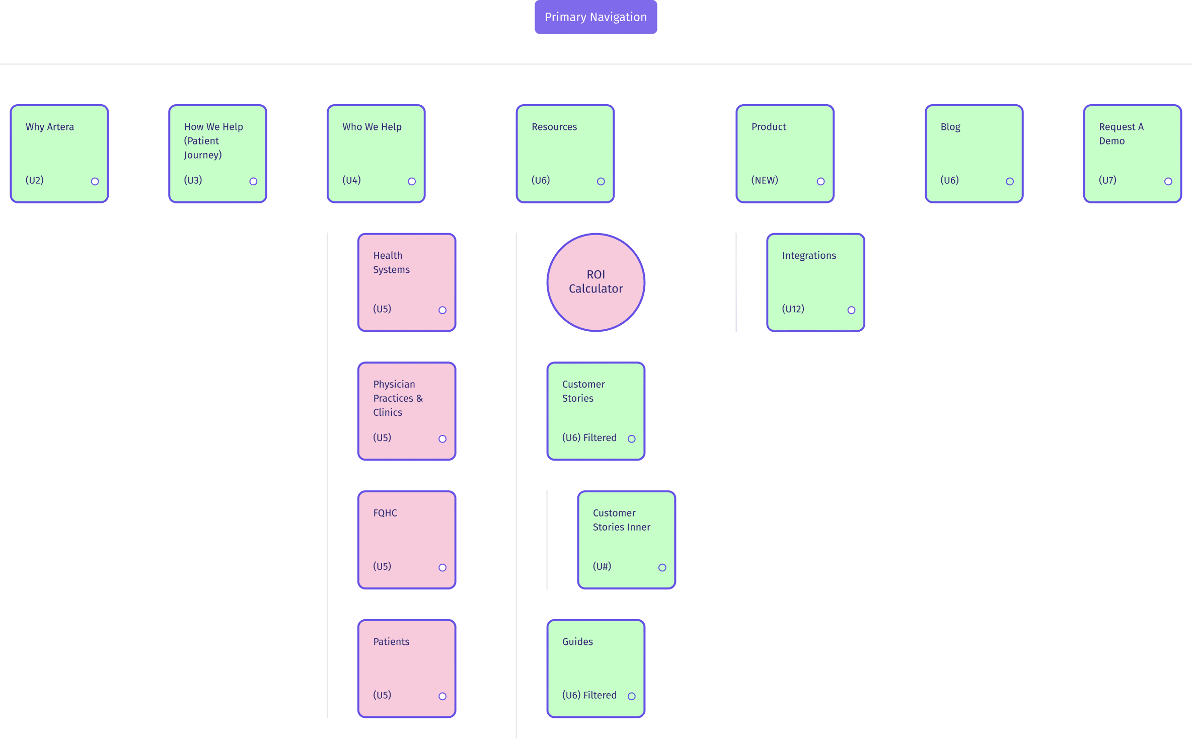Image resolution: width=1192 pixels, height=738 pixels.
Task: Click the (U#) label on Customer Stories Inner
Action: click(602, 566)
